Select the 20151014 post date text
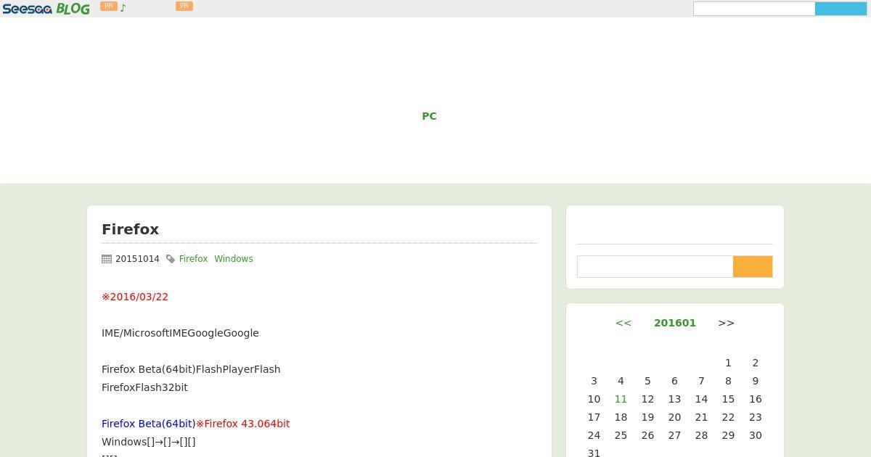 (137, 259)
